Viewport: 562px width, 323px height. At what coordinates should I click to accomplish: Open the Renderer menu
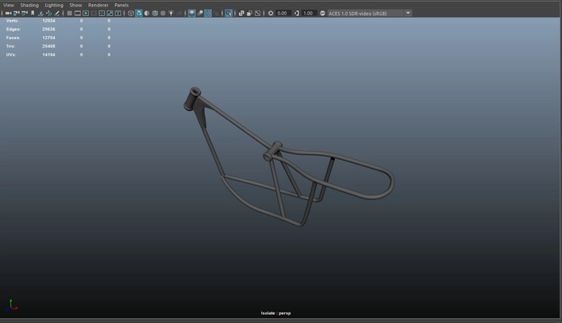coord(98,5)
